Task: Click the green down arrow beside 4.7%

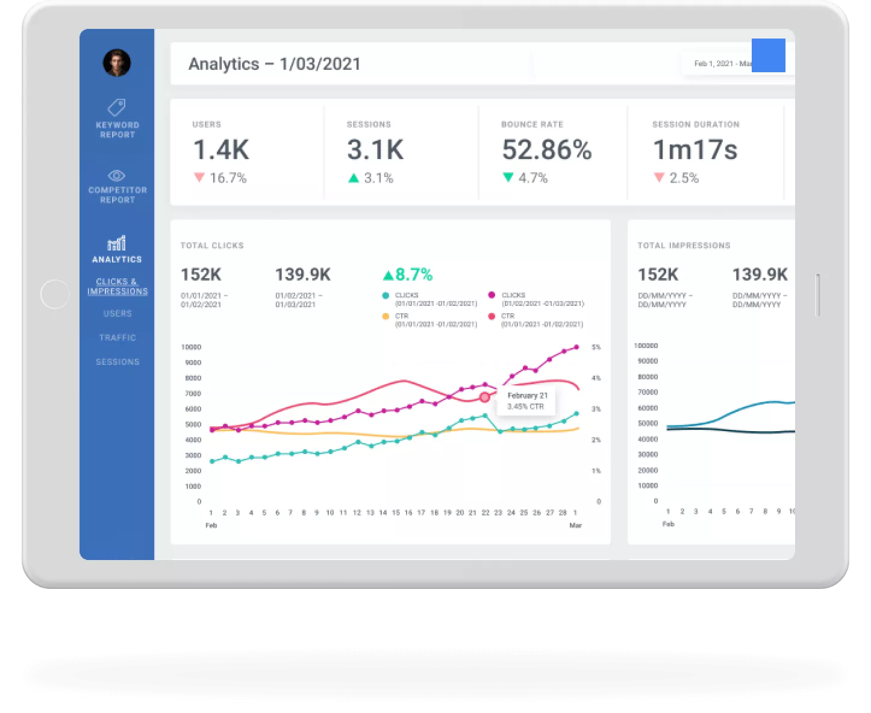Action: [508, 178]
